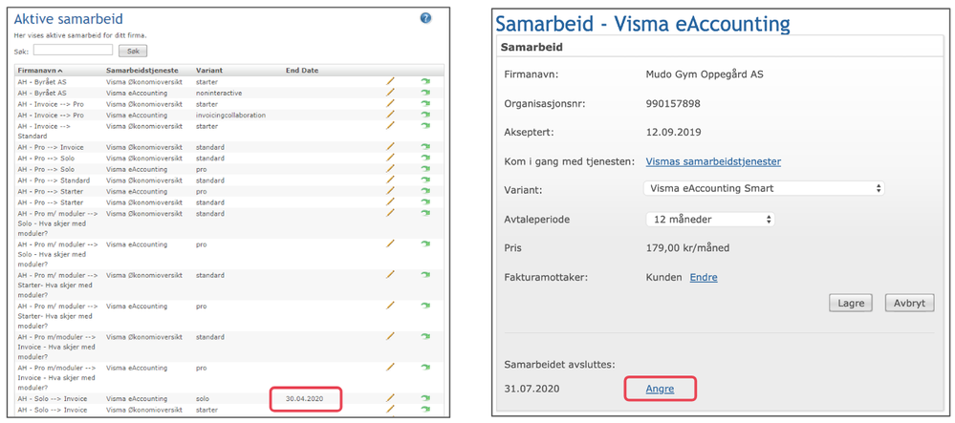Click Endre next to Fakturamottaker
The height and width of the screenshot is (423, 955).
tap(704, 278)
